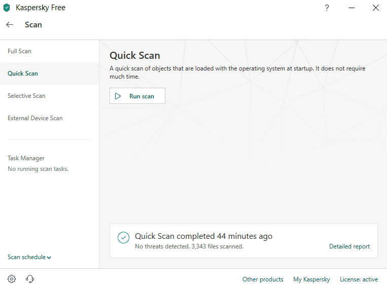Click the Run scan button

[x=137, y=96]
